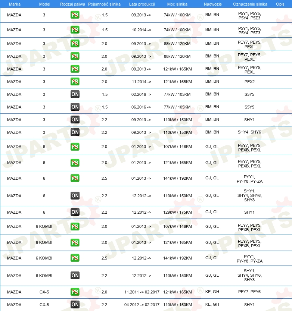
Task: Select the 06.2016 -> production date cell
Action: 141,107
